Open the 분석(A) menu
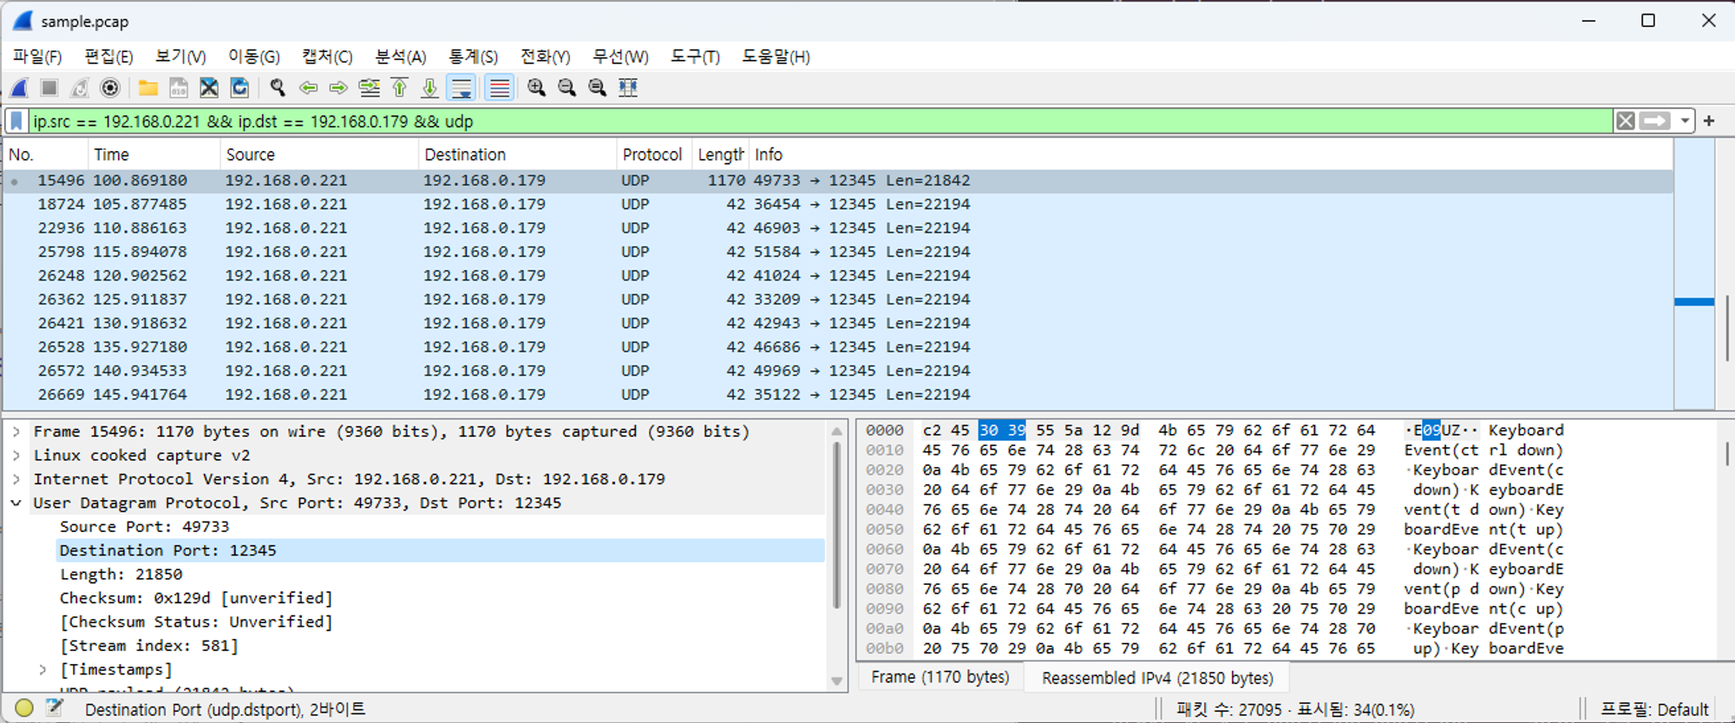Viewport: 1735px width, 723px height. pos(400,56)
